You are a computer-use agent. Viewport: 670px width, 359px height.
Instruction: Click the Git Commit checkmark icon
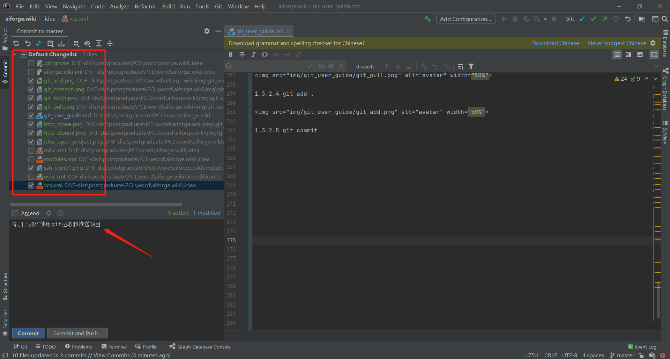[x=593, y=19]
